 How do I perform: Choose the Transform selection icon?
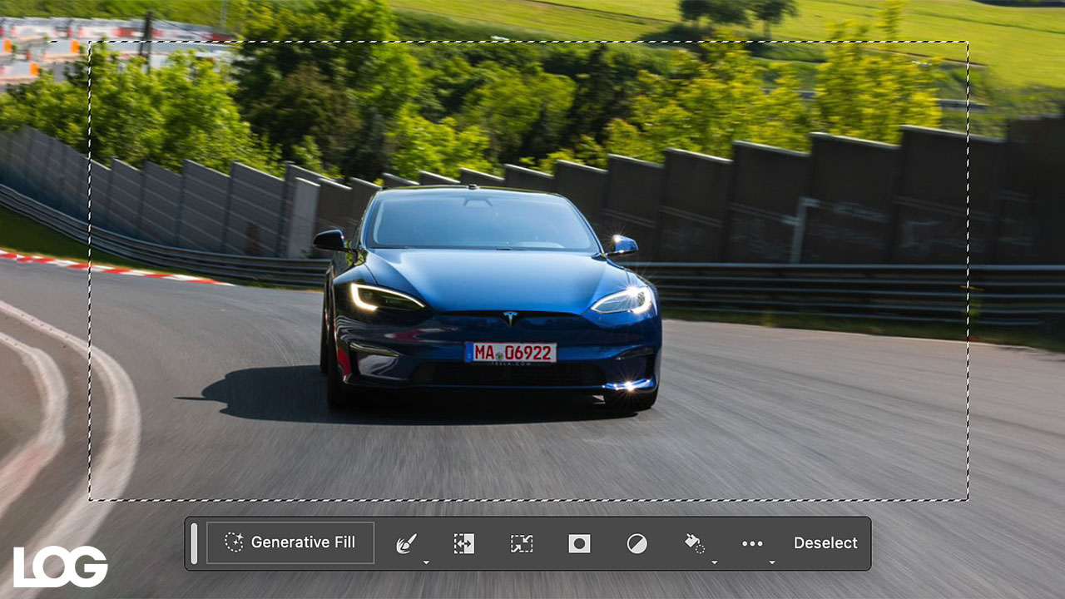pos(522,544)
